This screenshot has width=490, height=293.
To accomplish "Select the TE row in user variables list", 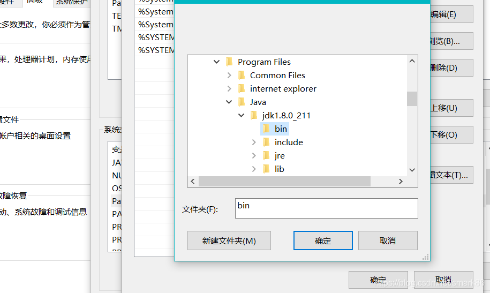I will point(117,16).
